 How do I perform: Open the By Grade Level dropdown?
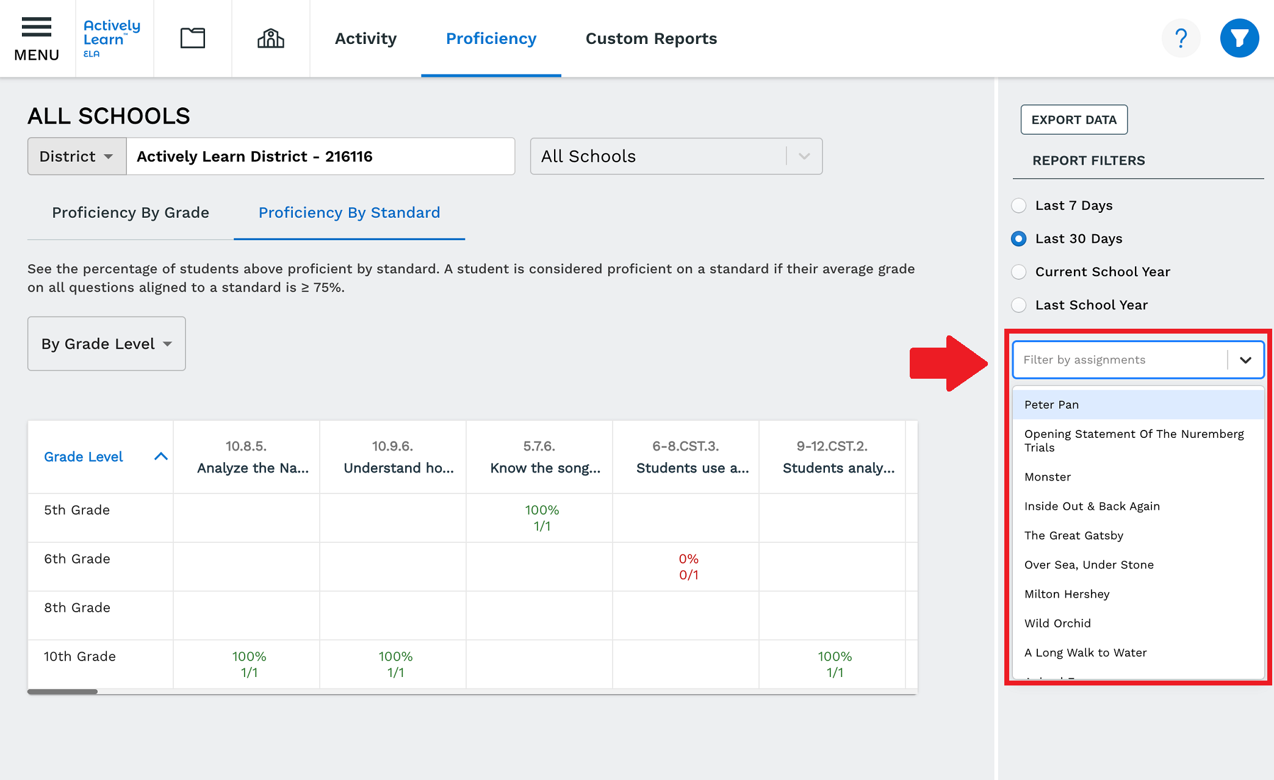(x=107, y=343)
